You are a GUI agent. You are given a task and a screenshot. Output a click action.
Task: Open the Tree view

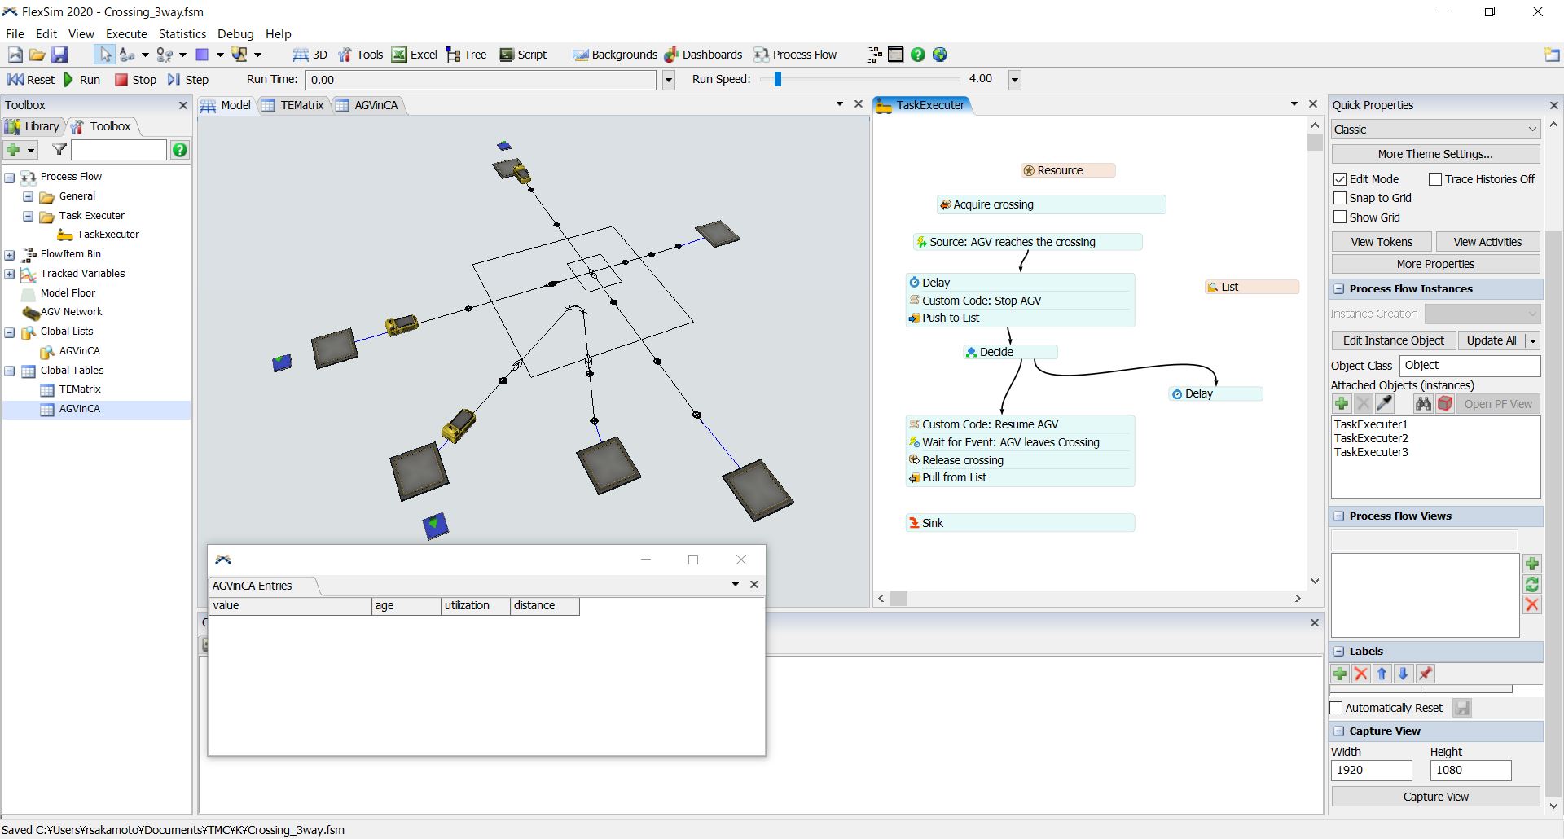(x=466, y=55)
